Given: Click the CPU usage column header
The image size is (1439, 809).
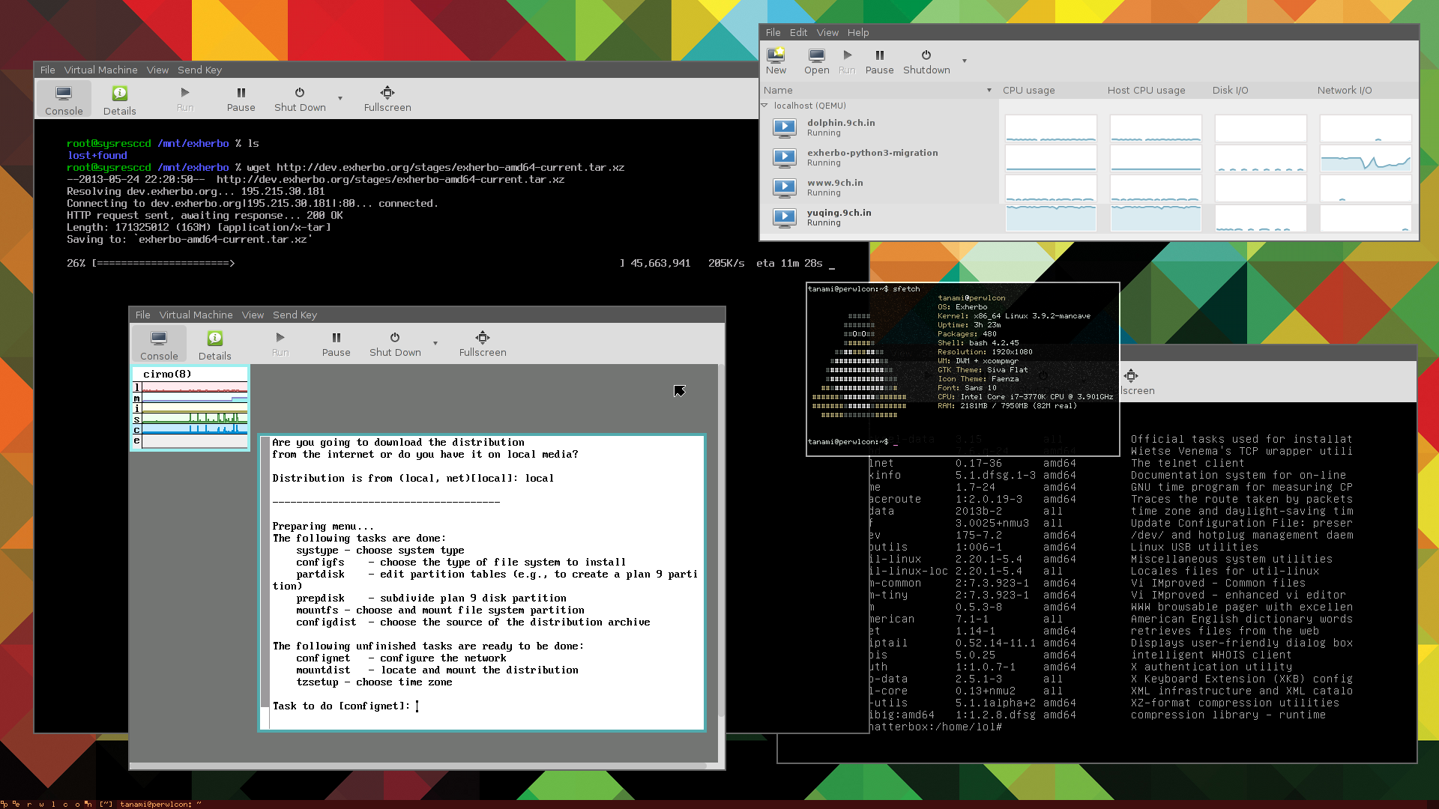Looking at the screenshot, I should point(1028,90).
